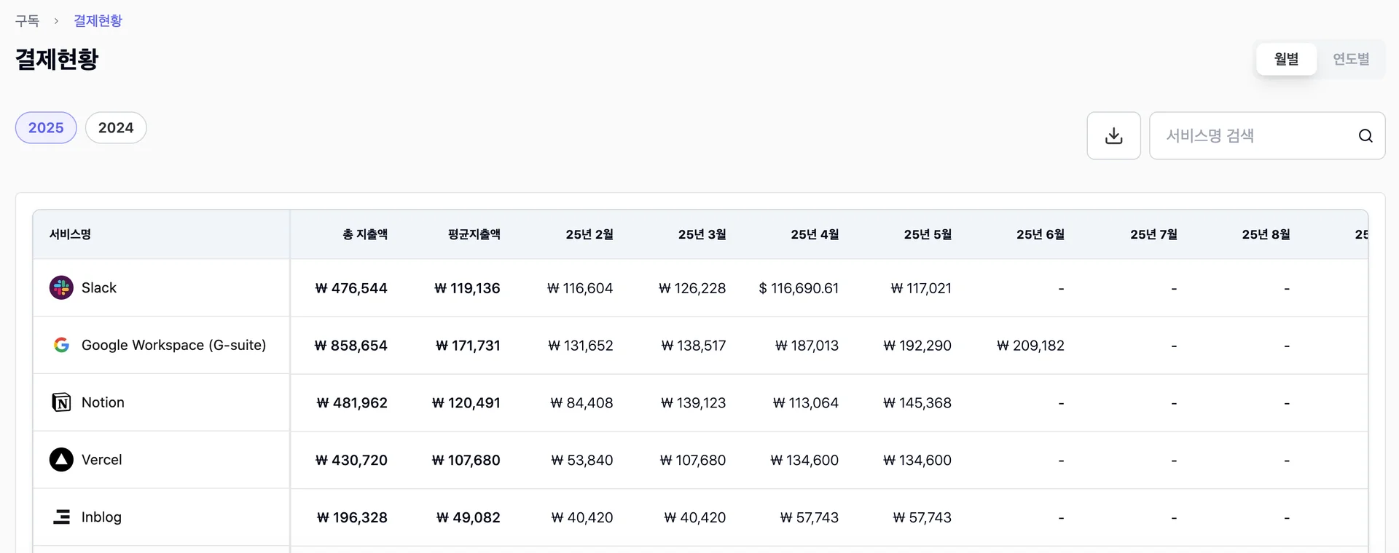The height and width of the screenshot is (553, 1399).
Task: Click Slack April value $ 116,690.61
Action: point(799,288)
